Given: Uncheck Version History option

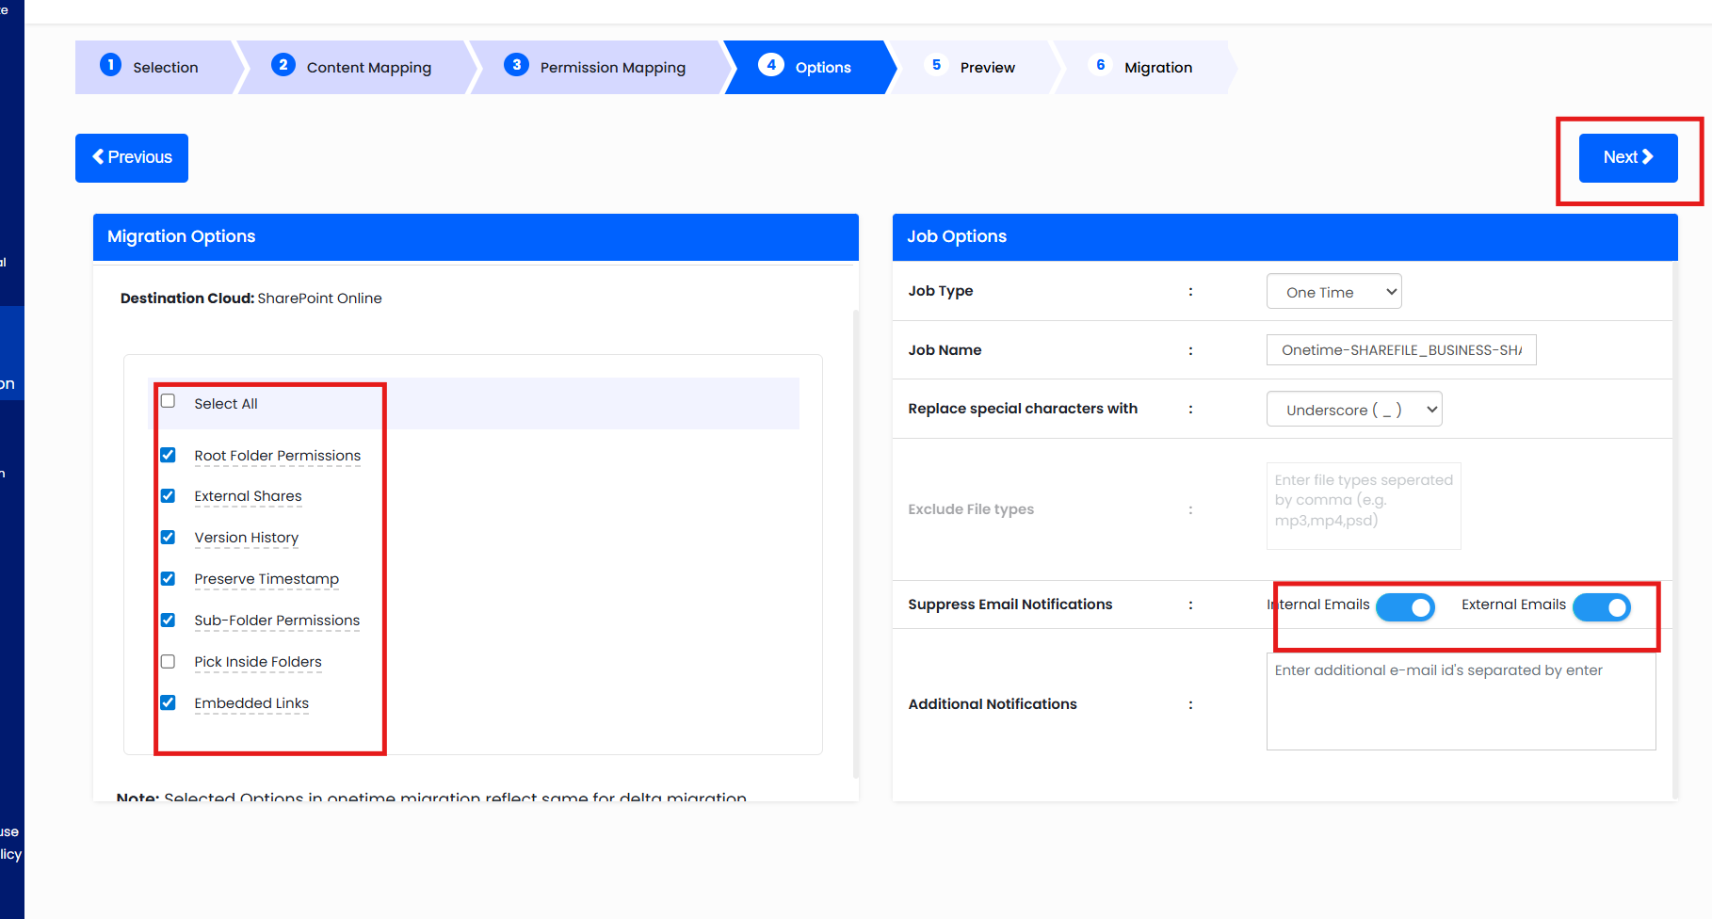Looking at the screenshot, I should point(168,537).
